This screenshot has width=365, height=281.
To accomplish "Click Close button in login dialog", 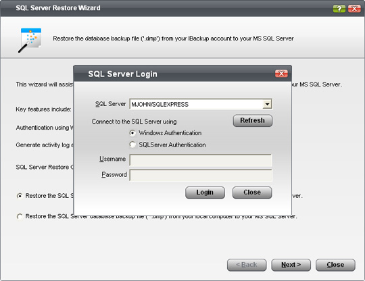I will [x=252, y=193].
